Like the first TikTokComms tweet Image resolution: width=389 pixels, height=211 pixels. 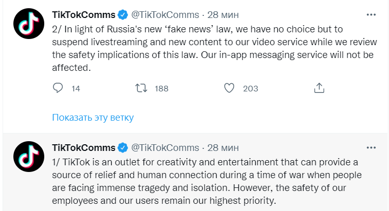point(228,88)
